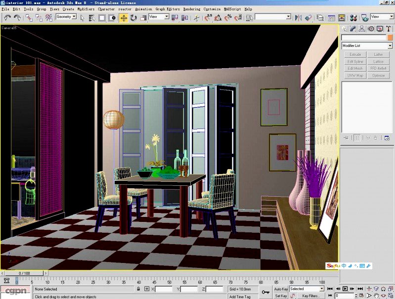Viewport: 395px width, 299px height.
Task: Click the Lathe modifier button
Action: (378, 54)
